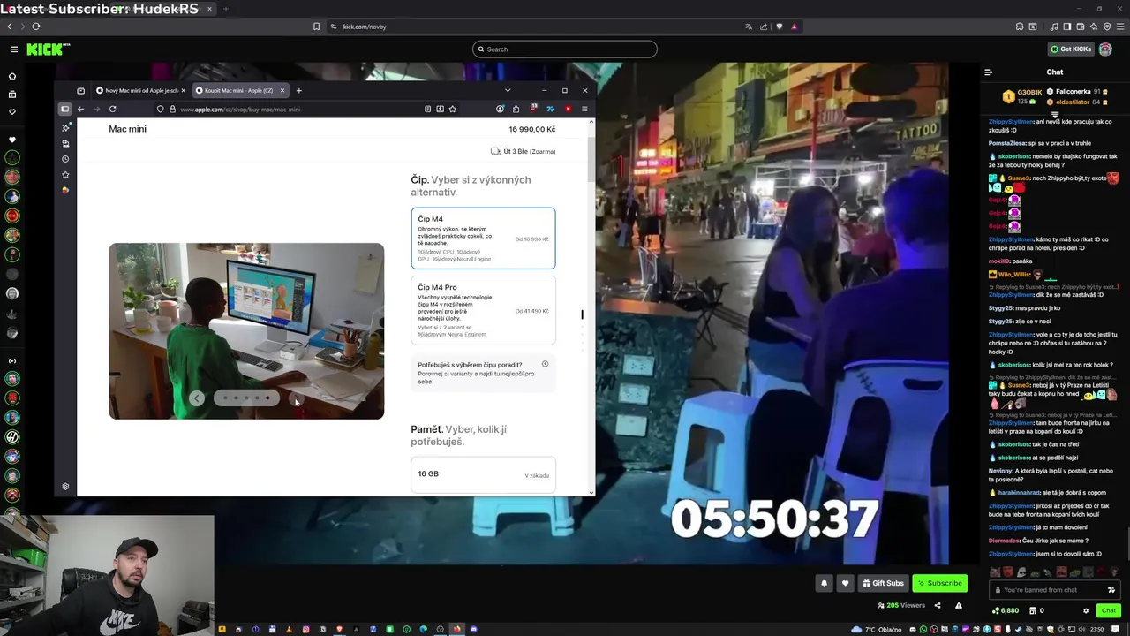Show next Mac mini gallery image

click(296, 398)
